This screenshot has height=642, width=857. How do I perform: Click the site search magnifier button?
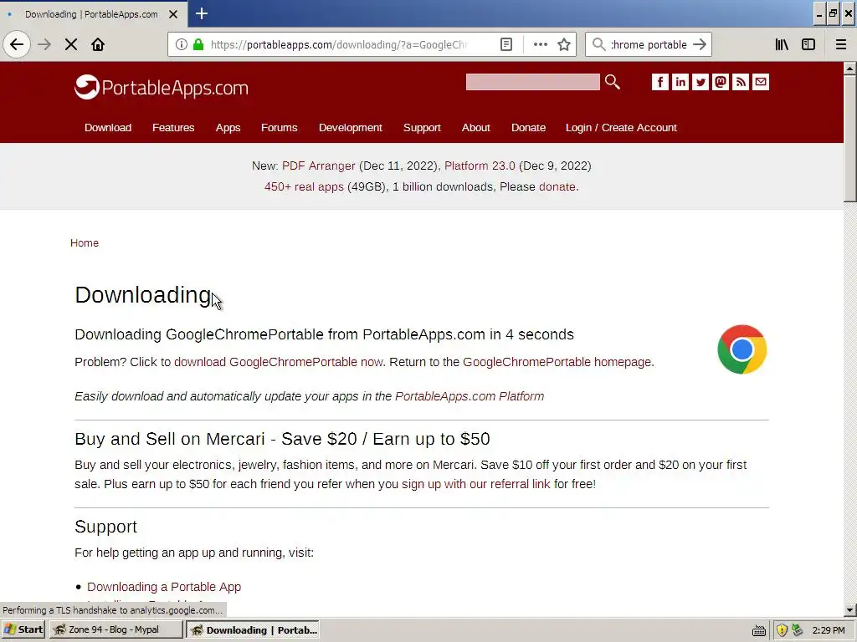612,82
